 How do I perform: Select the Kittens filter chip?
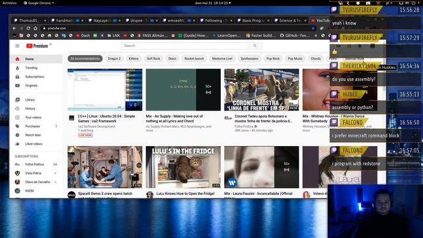134,59
